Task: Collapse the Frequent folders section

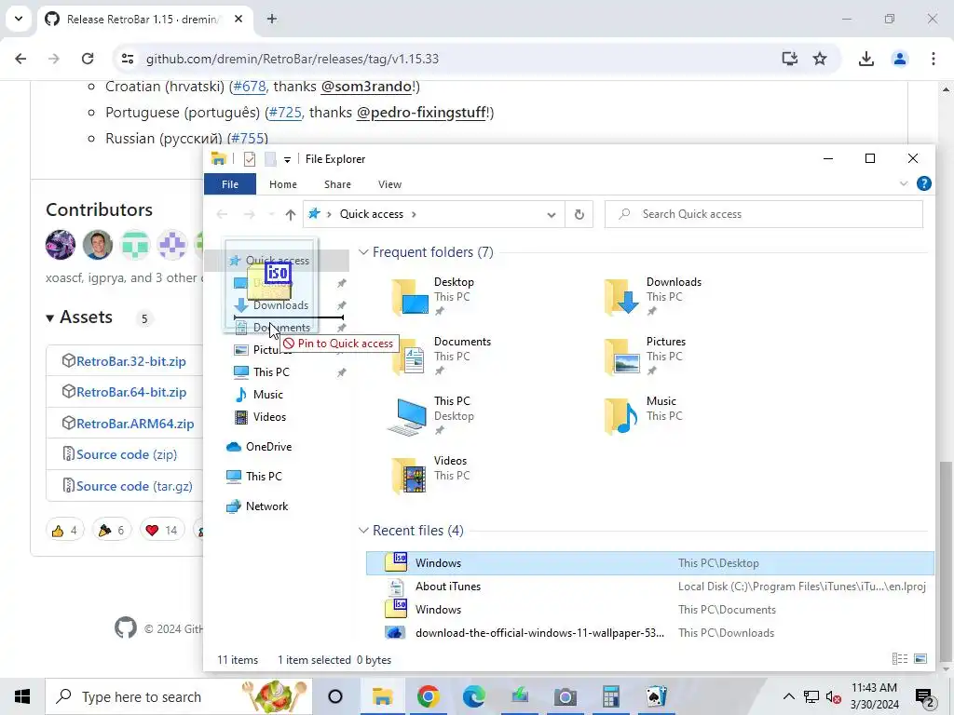Action: (363, 251)
